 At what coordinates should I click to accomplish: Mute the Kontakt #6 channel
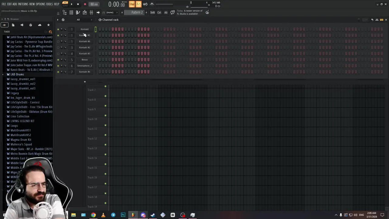click(58, 41)
